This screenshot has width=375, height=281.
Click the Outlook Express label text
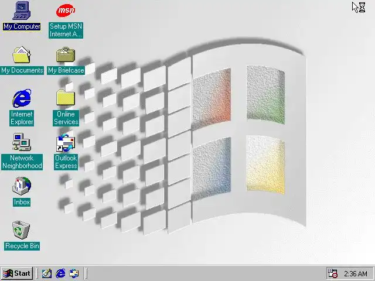(66, 162)
